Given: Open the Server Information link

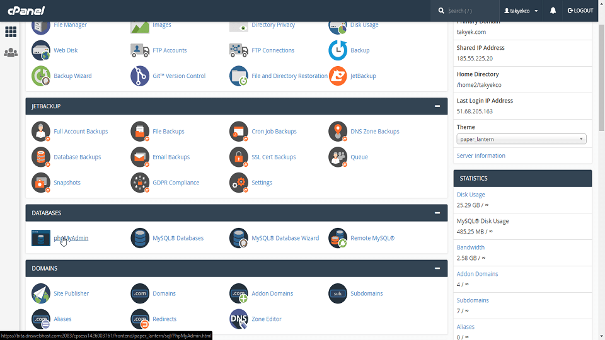Looking at the screenshot, I should coord(481,156).
